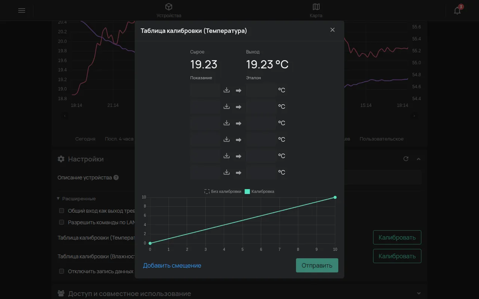Open the notifications bell

457,10
